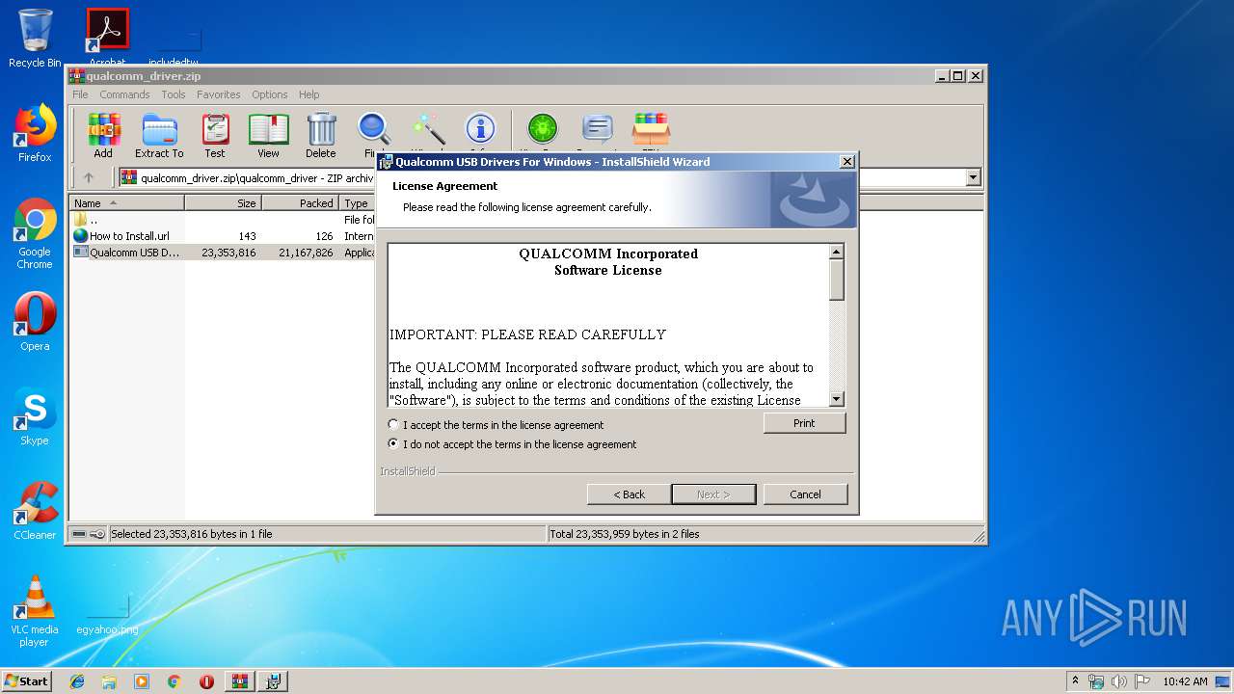Open the Options menu
Image resolution: width=1234 pixels, height=694 pixels.
pos(270,94)
